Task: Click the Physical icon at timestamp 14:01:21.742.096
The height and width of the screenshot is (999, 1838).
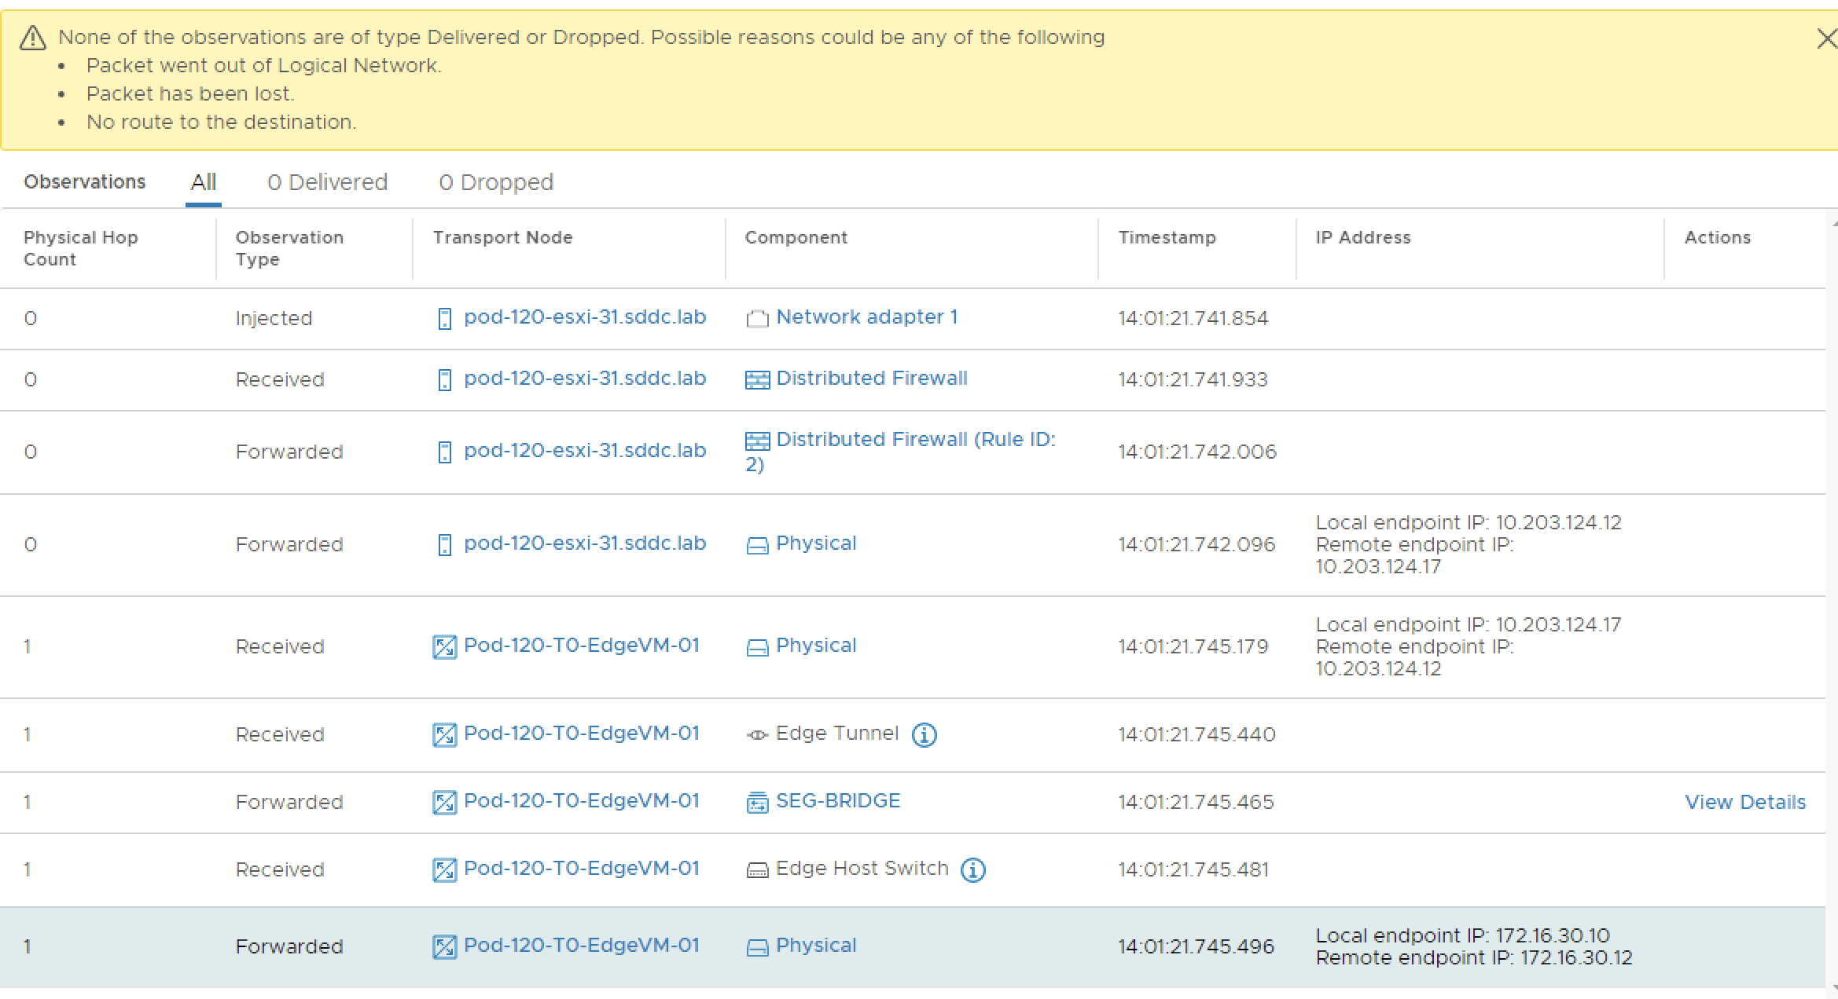Action: point(757,545)
